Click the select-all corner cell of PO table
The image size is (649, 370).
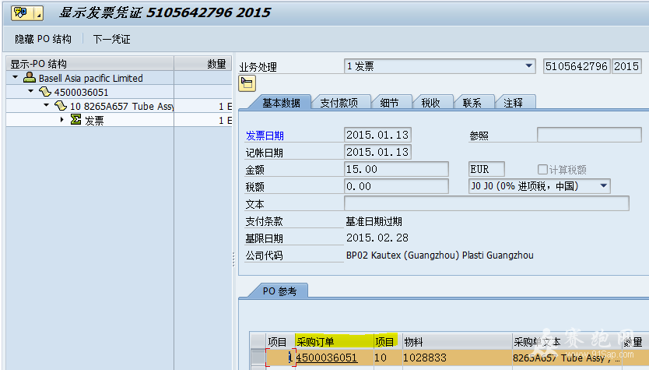coord(258,341)
